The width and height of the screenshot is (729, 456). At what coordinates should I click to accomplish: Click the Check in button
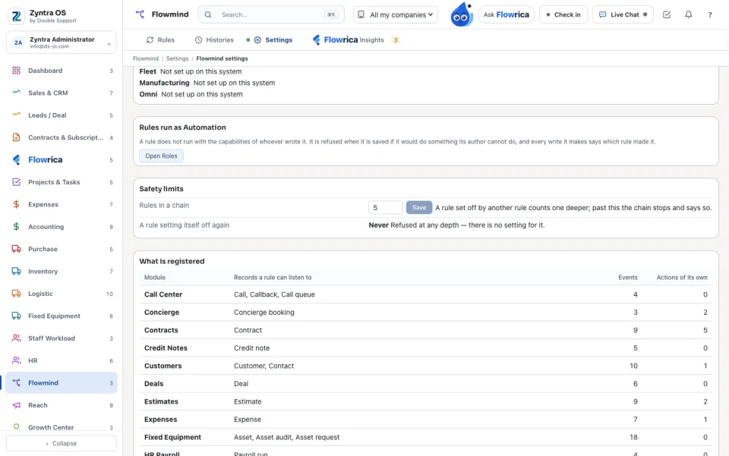(x=563, y=15)
